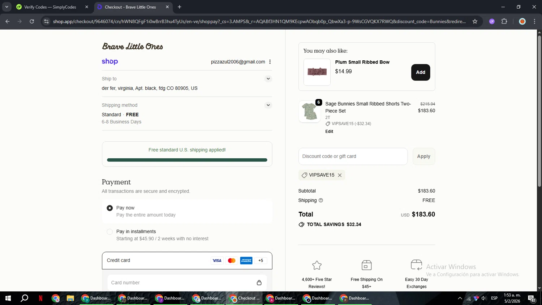542x305 pixels.
Task: Click the Total Savings tag icon
Action: click(x=301, y=224)
